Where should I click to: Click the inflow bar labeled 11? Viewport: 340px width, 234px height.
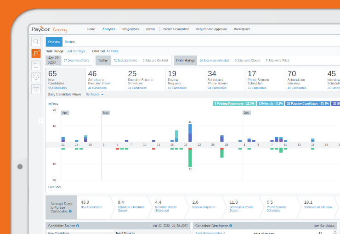[x=190, y=133]
